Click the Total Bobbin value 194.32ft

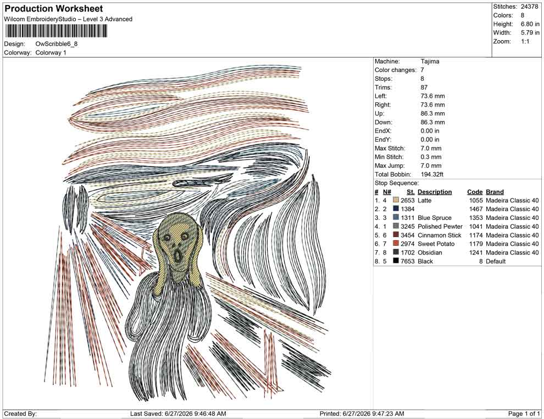point(432,174)
